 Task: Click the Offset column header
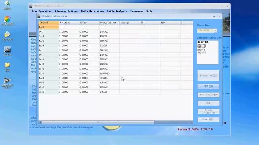point(89,23)
